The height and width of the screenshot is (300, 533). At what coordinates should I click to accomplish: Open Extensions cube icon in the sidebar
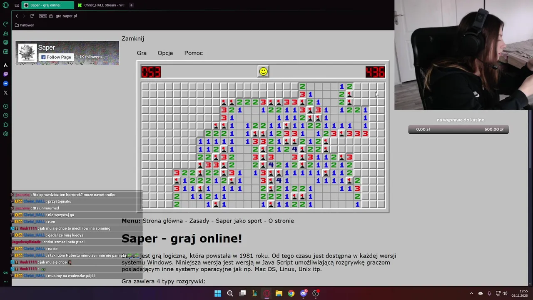point(6,125)
